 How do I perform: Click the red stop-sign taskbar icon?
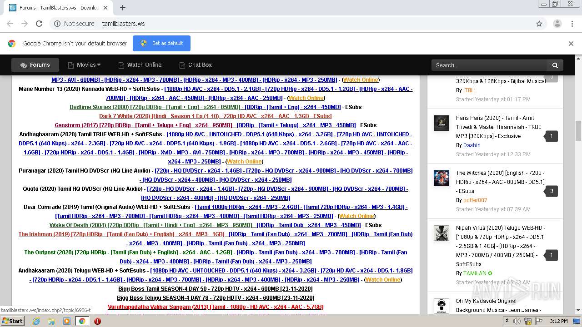click(x=97, y=321)
